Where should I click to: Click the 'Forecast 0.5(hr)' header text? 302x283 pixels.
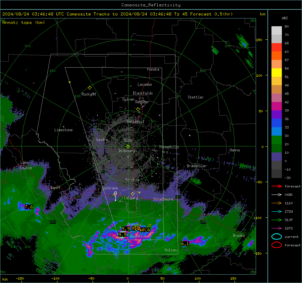[x=211, y=14]
